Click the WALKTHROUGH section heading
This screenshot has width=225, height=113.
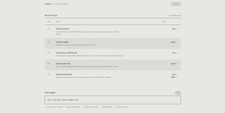(x=51, y=15)
